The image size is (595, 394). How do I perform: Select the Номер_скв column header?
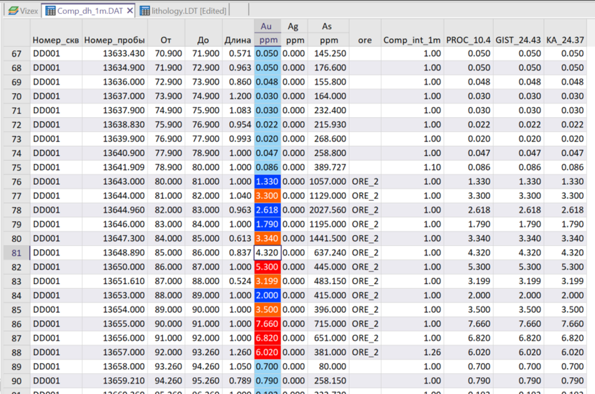[x=56, y=40]
